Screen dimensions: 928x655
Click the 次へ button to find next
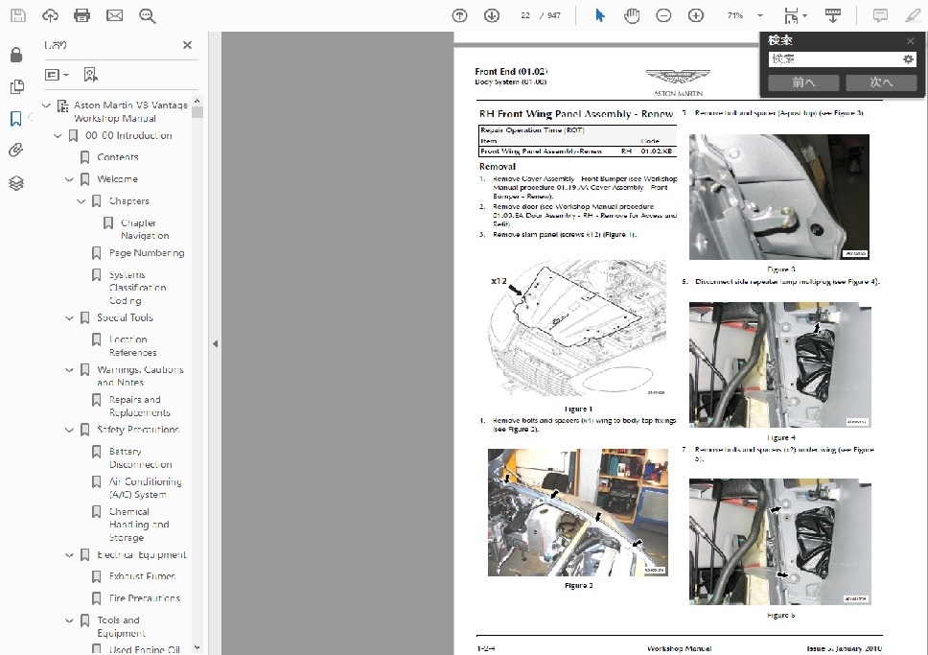[880, 82]
